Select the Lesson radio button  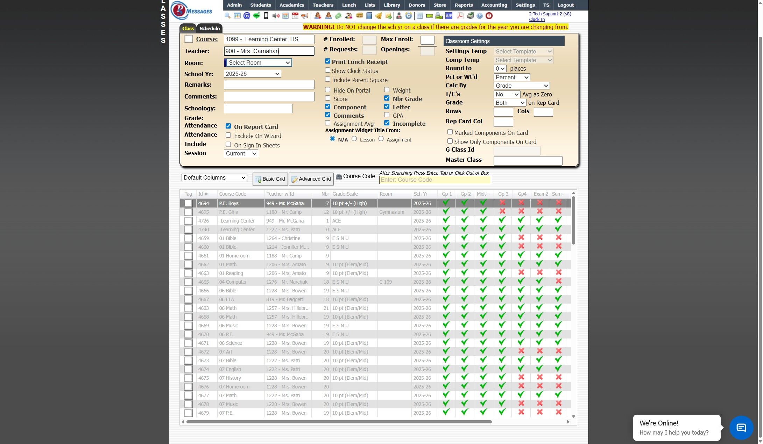(354, 139)
